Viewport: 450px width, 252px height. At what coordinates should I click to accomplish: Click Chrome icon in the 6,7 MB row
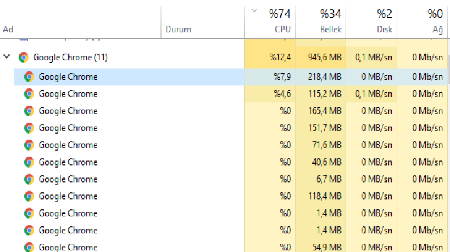coord(29,179)
